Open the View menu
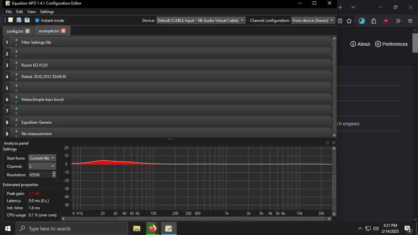The image size is (418, 235). pos(31,12)
